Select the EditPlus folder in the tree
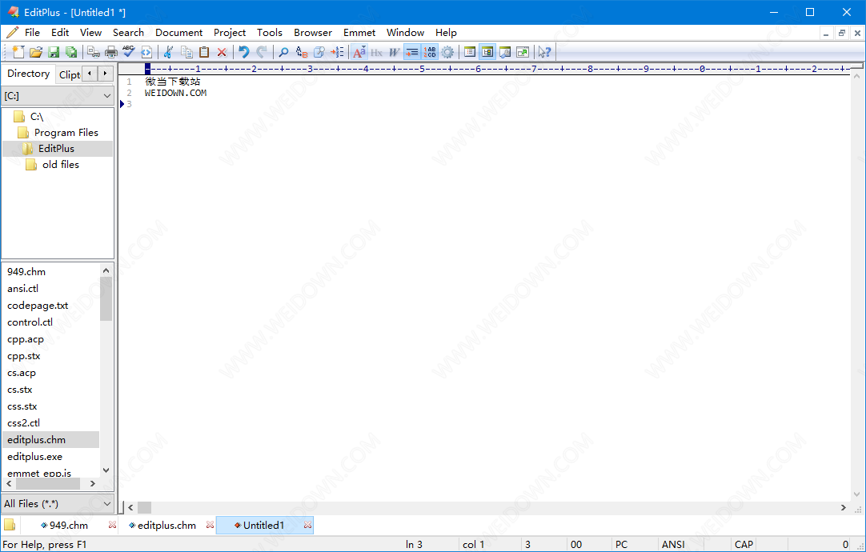The height and width of the screenshot is (552, 866). [x=56, y=149]
